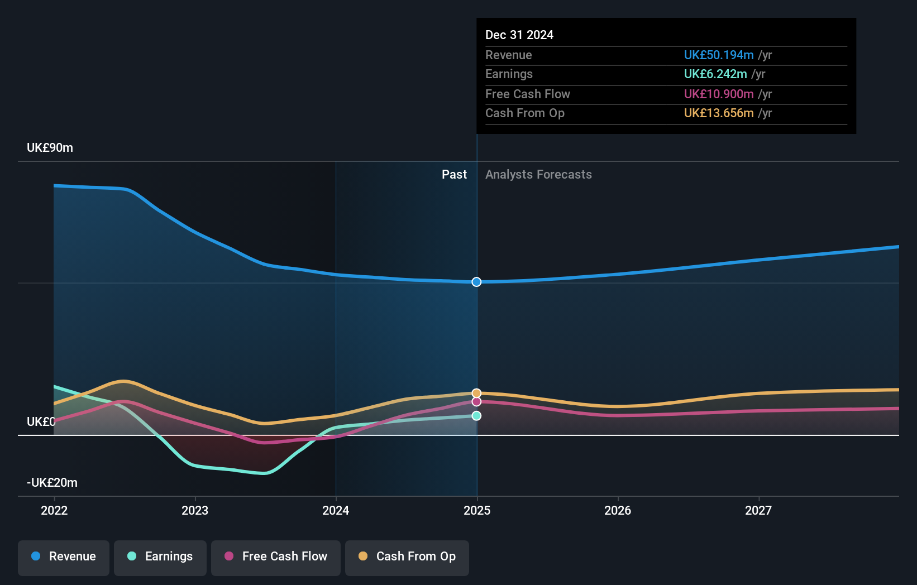Click the UK£6.242m earnings value

click(715, 74)
